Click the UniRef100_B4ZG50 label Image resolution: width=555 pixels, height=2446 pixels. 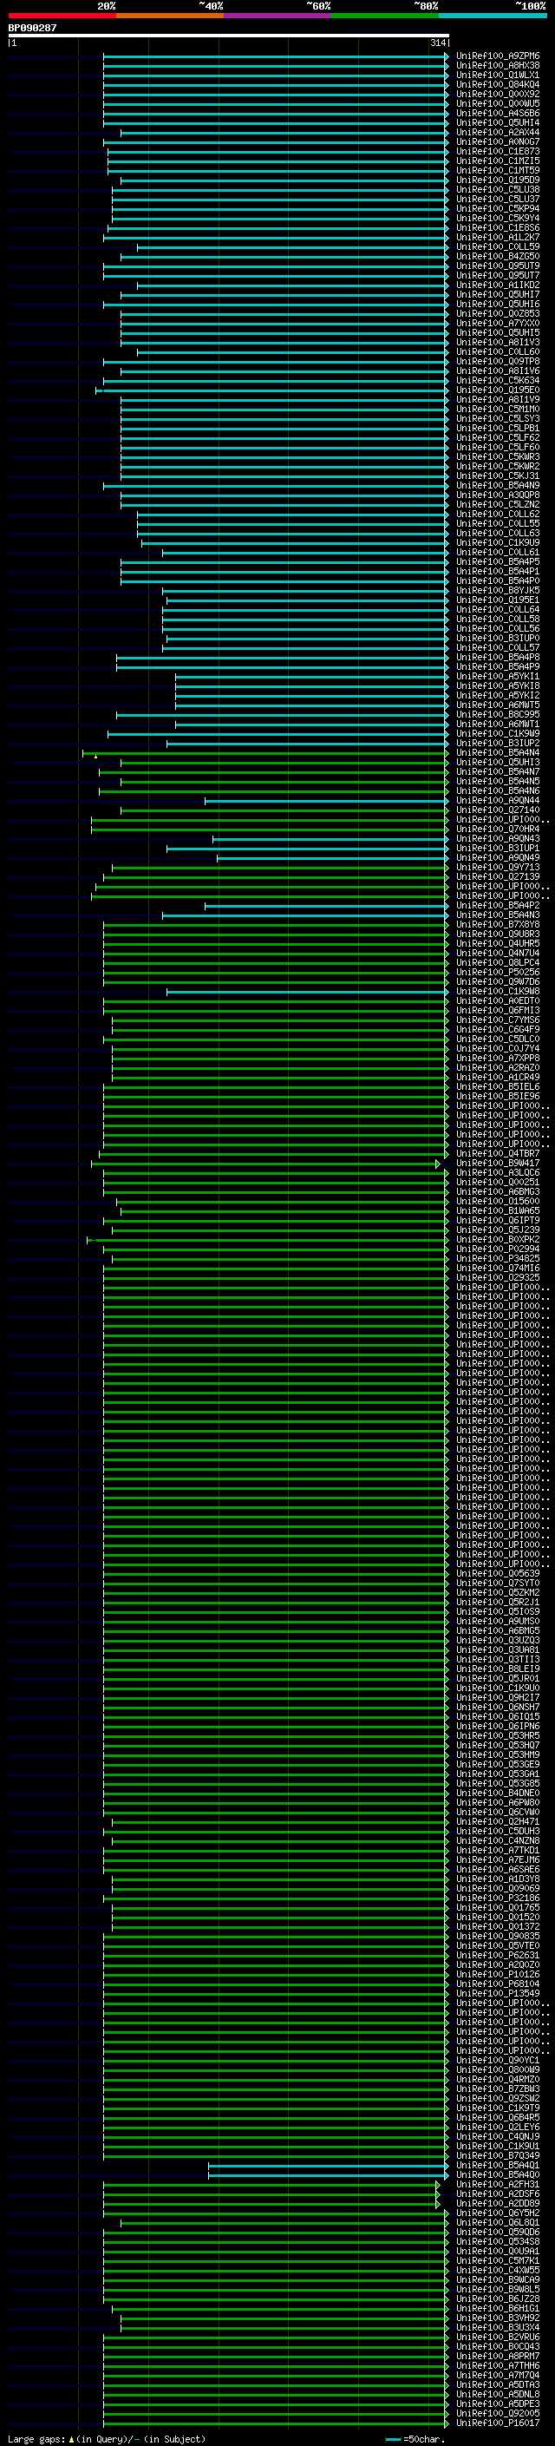coord(498,256)
